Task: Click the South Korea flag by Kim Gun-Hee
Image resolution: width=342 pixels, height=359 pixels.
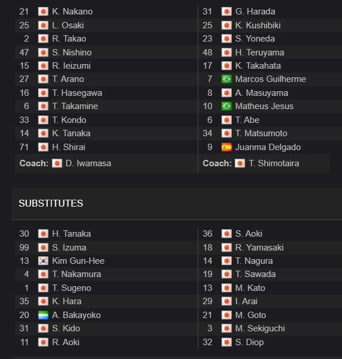Action: [x=43, y=261]
